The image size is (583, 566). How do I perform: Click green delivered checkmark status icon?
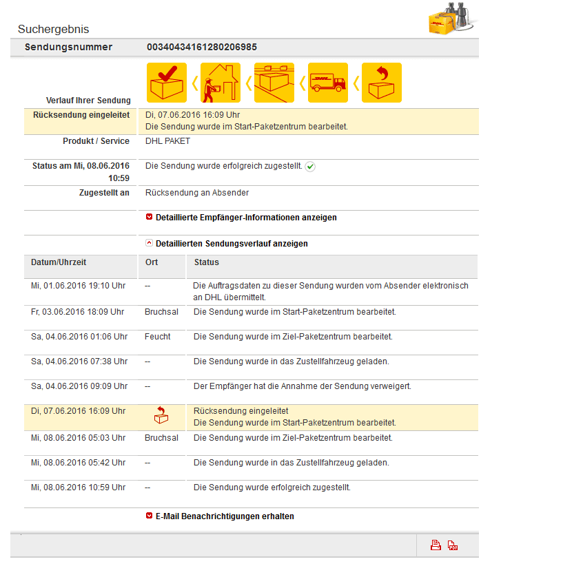click(310, 167)
